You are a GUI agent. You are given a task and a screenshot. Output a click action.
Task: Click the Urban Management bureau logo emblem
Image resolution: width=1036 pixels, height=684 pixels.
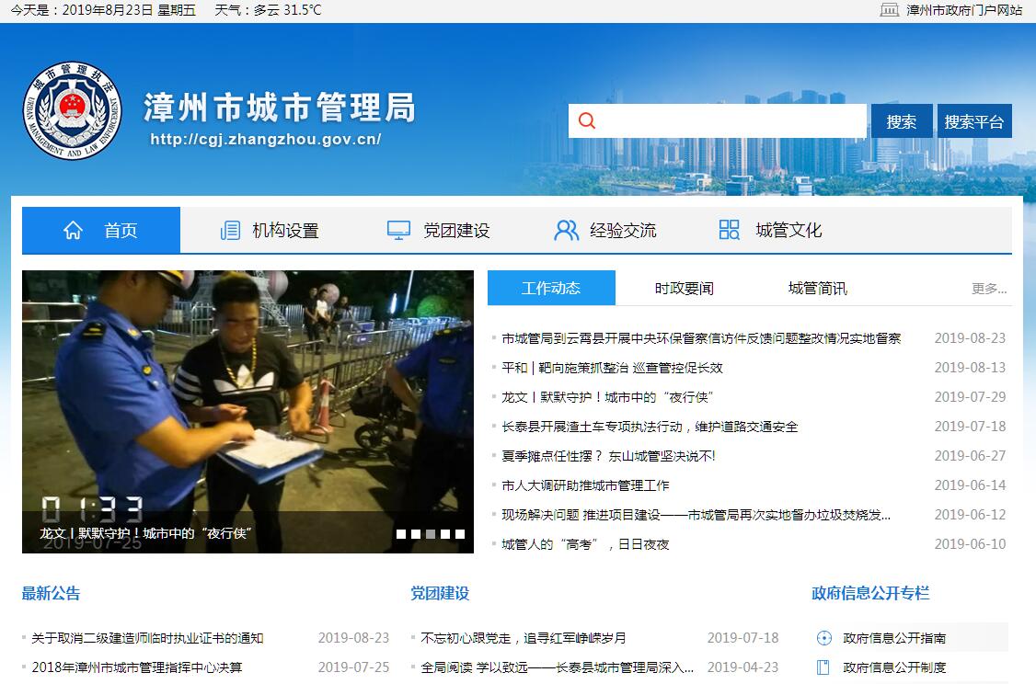pyautogui.click(x=73, y=111)
